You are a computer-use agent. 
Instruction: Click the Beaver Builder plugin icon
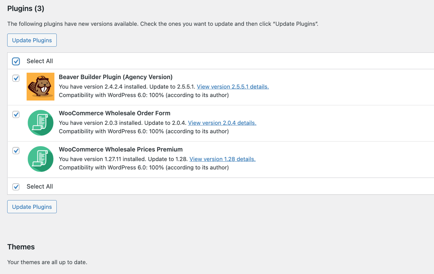click(40, 86)
